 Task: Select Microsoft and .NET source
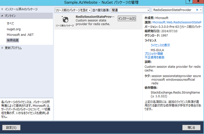tap(20, 35)
